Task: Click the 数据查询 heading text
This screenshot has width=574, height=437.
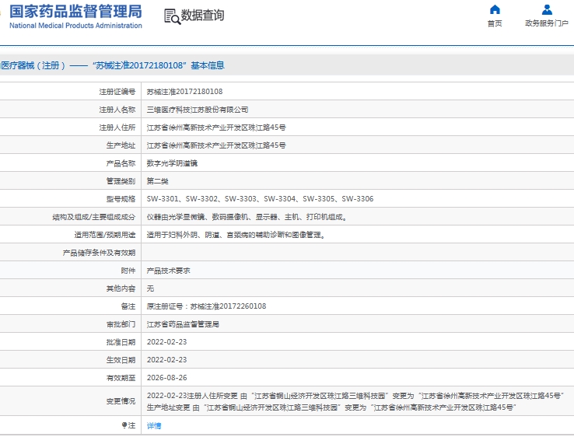Action: click(202, 16)
